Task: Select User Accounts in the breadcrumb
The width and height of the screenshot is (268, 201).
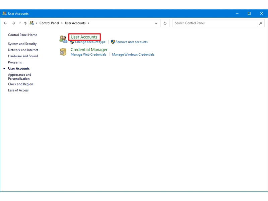Action: 75,23
